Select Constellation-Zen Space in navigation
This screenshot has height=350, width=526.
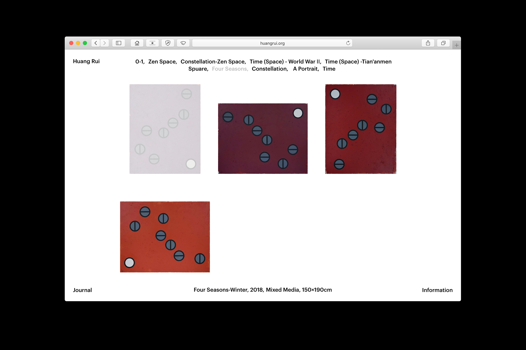coord(213,62)
